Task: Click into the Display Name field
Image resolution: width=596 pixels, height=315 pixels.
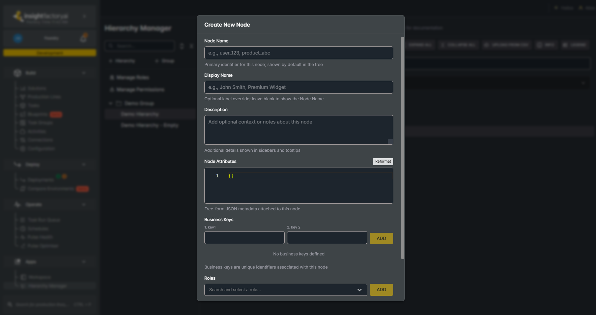Action: coord(299,87)
